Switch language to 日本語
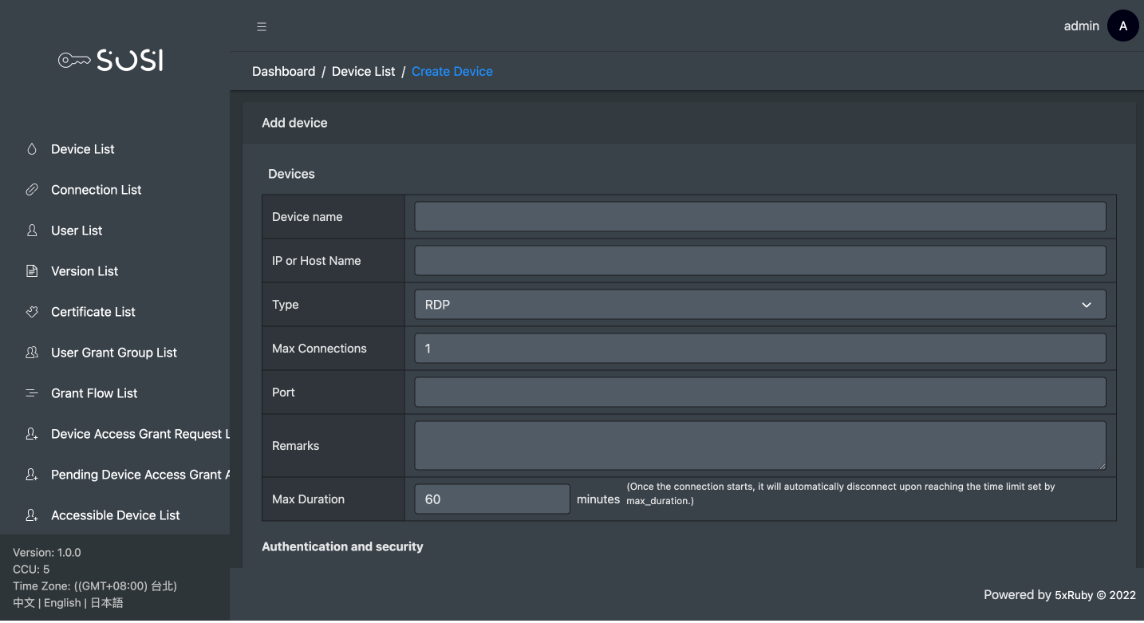Image resolution: width=1144 pixels, height=623 pixels. [107, 603]
